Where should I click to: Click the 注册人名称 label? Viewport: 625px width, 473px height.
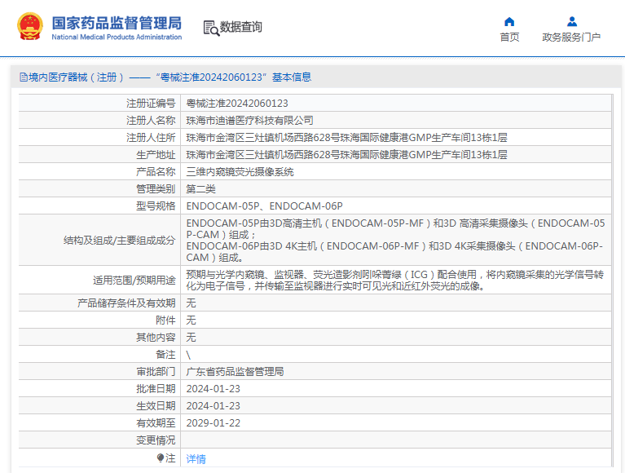tap(151, 121)
